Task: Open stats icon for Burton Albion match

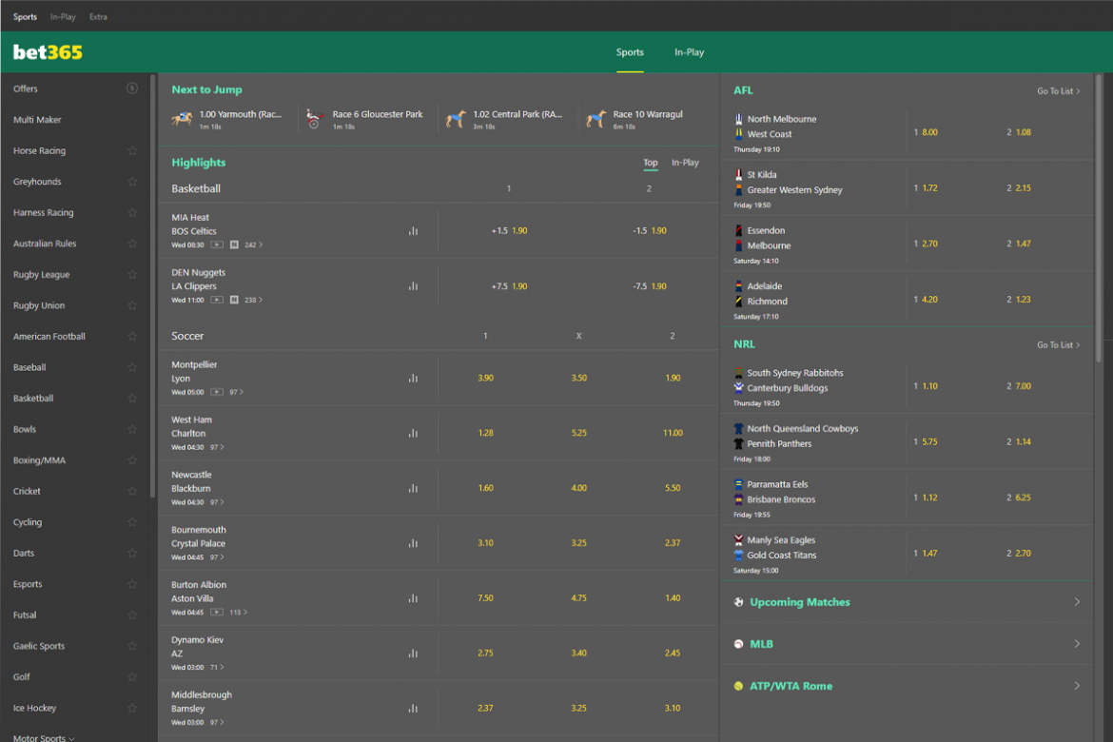Action: 413,598
